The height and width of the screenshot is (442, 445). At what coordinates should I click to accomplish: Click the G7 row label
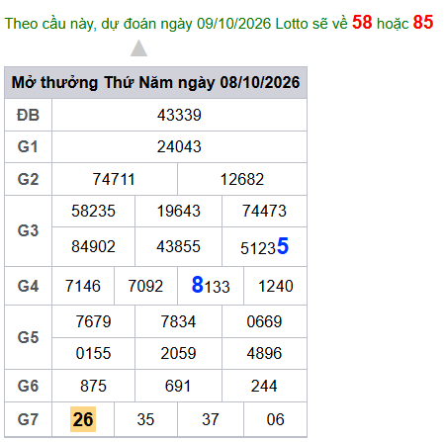point(28,419)
